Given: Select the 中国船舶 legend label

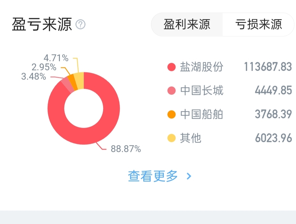Looking at the screenshot, I should (202, 114).
